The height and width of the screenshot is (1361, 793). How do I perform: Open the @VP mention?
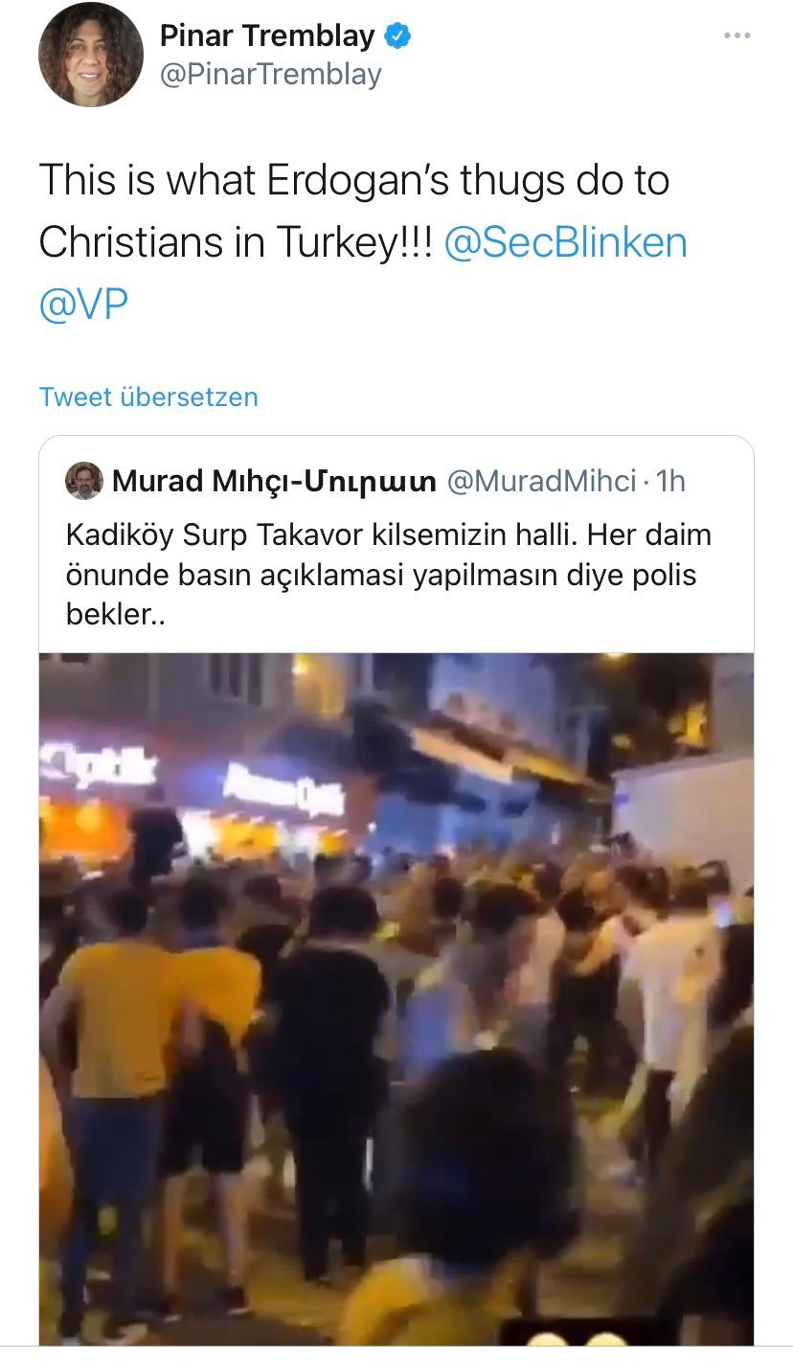[x=83, y=304]
